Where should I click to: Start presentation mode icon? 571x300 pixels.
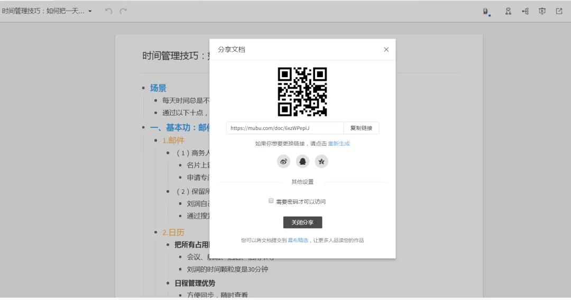click(542, 11)
